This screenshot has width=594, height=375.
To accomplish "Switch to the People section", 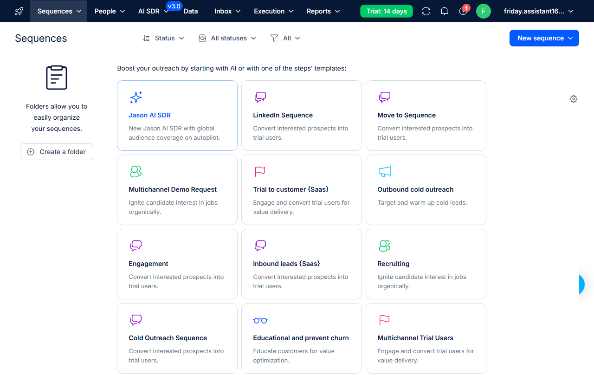I will tap(109, 11).
